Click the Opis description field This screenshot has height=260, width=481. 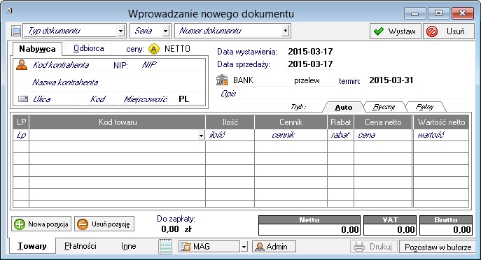point(340,94)
